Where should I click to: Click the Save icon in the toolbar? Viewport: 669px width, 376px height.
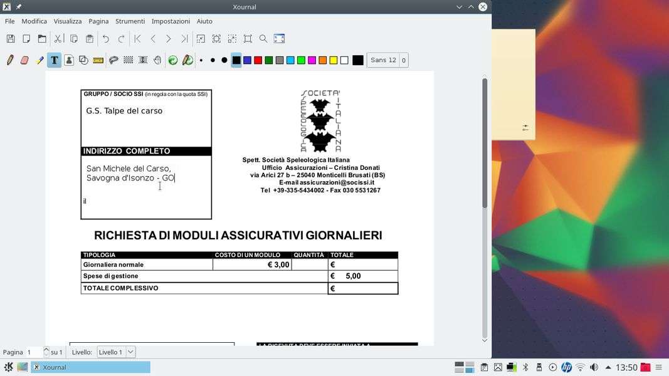coord(11,39)
